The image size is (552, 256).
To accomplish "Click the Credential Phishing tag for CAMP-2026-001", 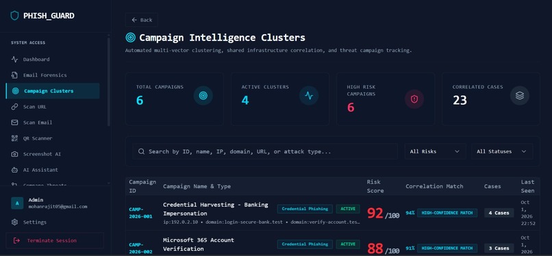I will [x=305, y=209].
